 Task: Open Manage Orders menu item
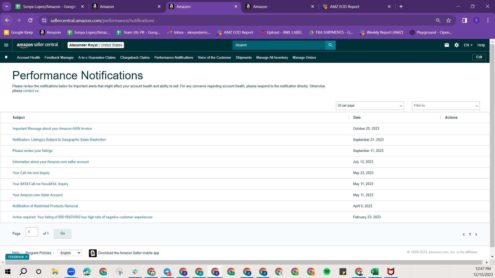click(304, 57)
